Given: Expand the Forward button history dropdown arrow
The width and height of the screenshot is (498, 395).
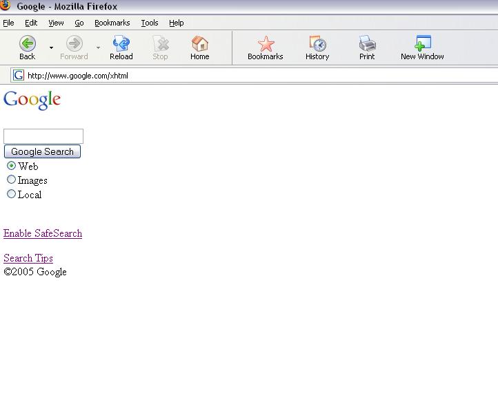Looking at the screenshot, I should [98, 48].
